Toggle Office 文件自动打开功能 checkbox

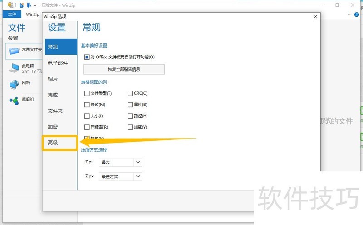click(x=87, y=57)
